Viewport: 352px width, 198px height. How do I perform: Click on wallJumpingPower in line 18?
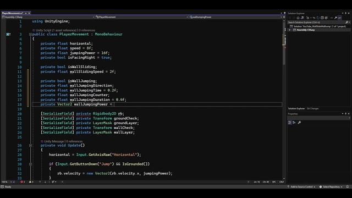click(x=91, y=105)
